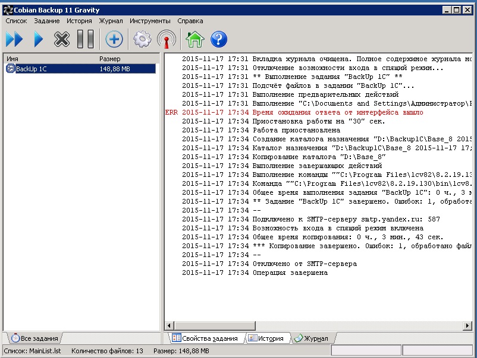
Task: Click log line 'Приостановка работы на "30" сек.'
Action: tap(284, 121)
